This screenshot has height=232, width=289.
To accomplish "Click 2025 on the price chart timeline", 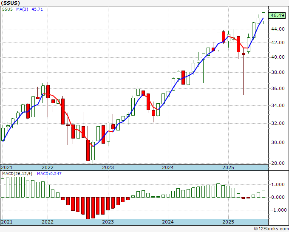I will tap(228, 167).
